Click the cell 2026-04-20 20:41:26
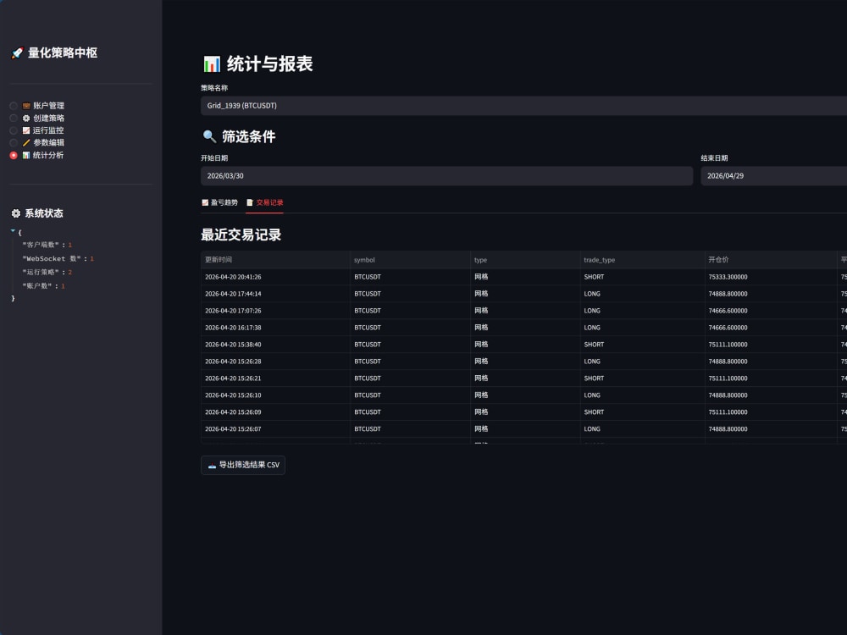Image resolution: width=847 pixels, height=635 pixels. pyautogui.click(x=275, y=277)
